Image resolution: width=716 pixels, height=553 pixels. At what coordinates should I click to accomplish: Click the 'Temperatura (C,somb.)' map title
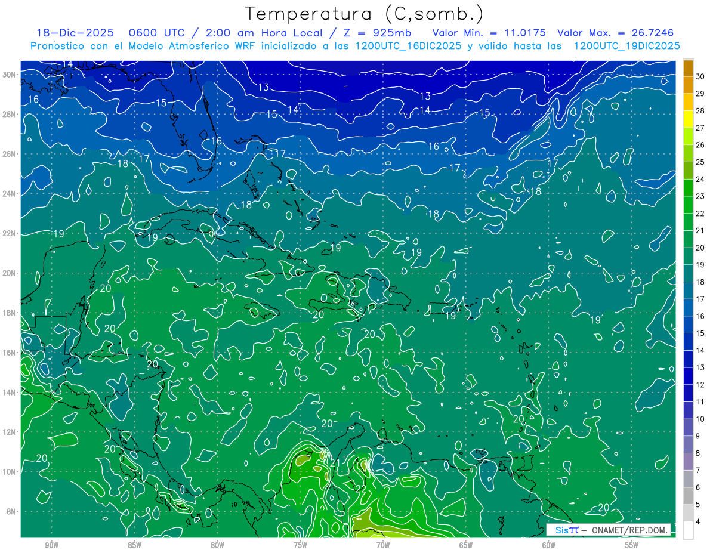365,14
